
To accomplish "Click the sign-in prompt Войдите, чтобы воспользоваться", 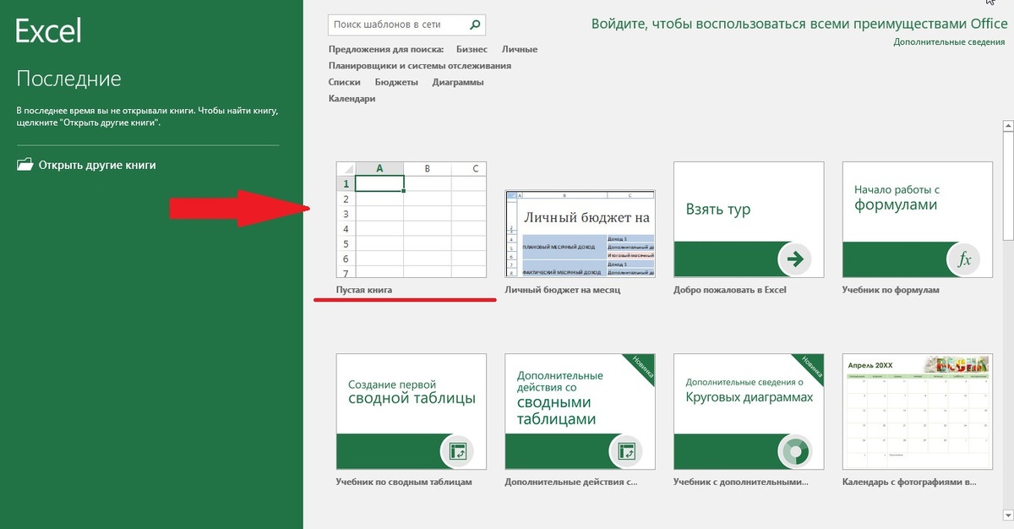I will click(799, 24).
